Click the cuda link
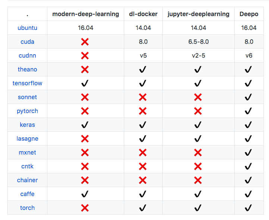The height and width of the screenshot is (220, 269). click(x=27, y=42)
